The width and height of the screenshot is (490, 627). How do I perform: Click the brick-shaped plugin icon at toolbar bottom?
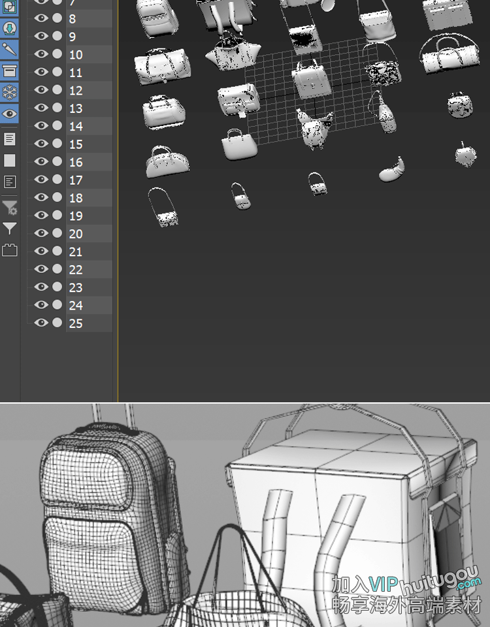pyautogui.click(x=10, y=250)
